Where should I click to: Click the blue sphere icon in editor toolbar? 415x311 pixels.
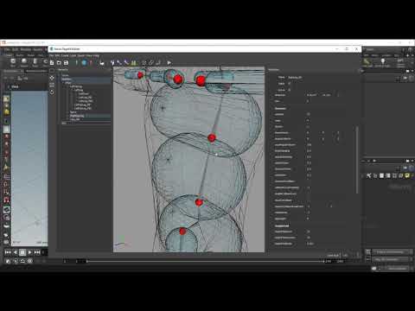[x=84, y=62]
